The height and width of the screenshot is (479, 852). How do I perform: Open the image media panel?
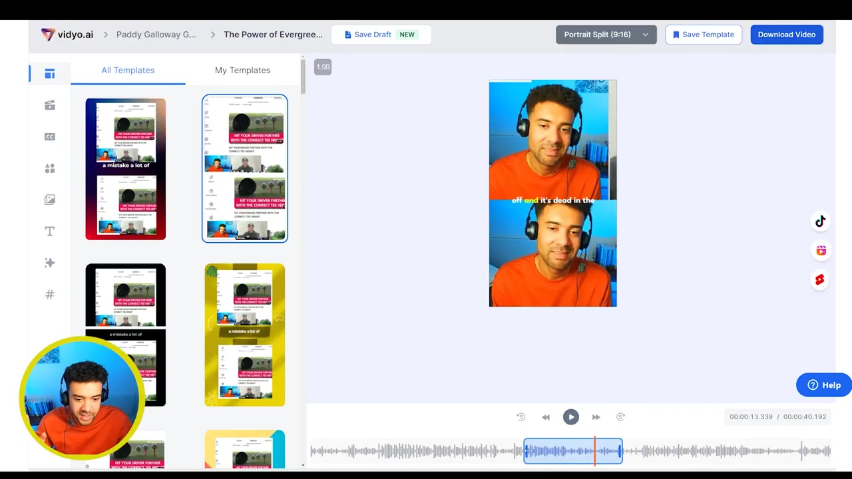pyautogui.click(x=50, y=200)
